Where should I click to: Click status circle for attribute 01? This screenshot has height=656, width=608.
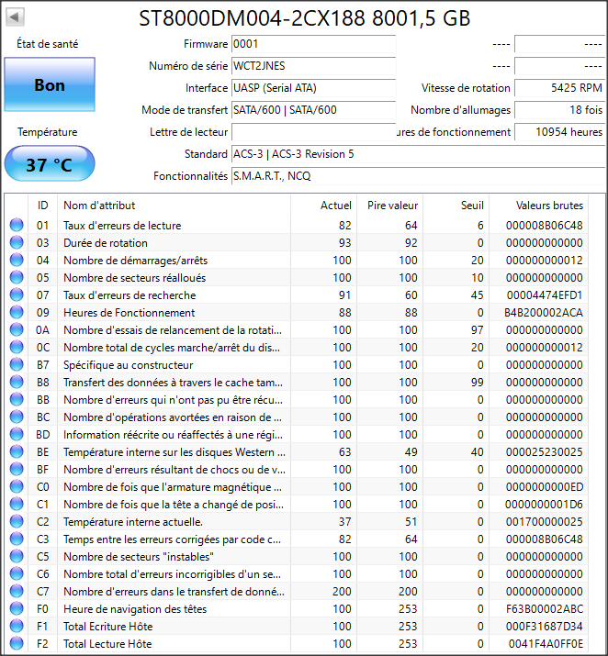tap(17, 225)
